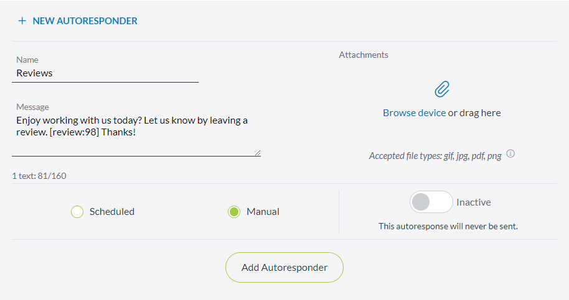Click the accepted file types hint text
This screenshot has width=569, height=300.
[x=435, y=156]
